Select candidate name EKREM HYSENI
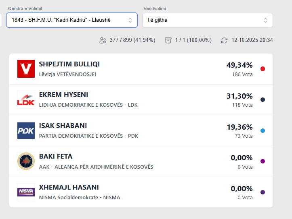Screen dimensions: 292x219 63,95
